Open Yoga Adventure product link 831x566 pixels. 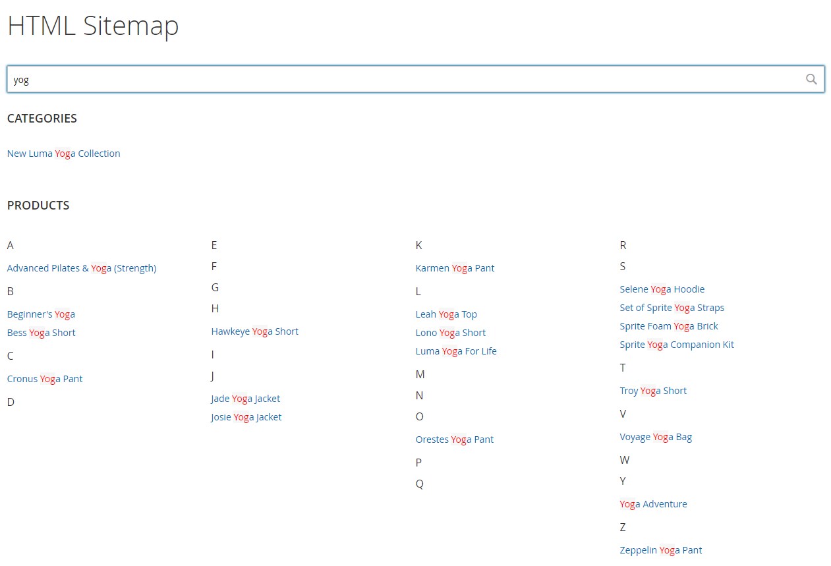(x=653, y=504)
